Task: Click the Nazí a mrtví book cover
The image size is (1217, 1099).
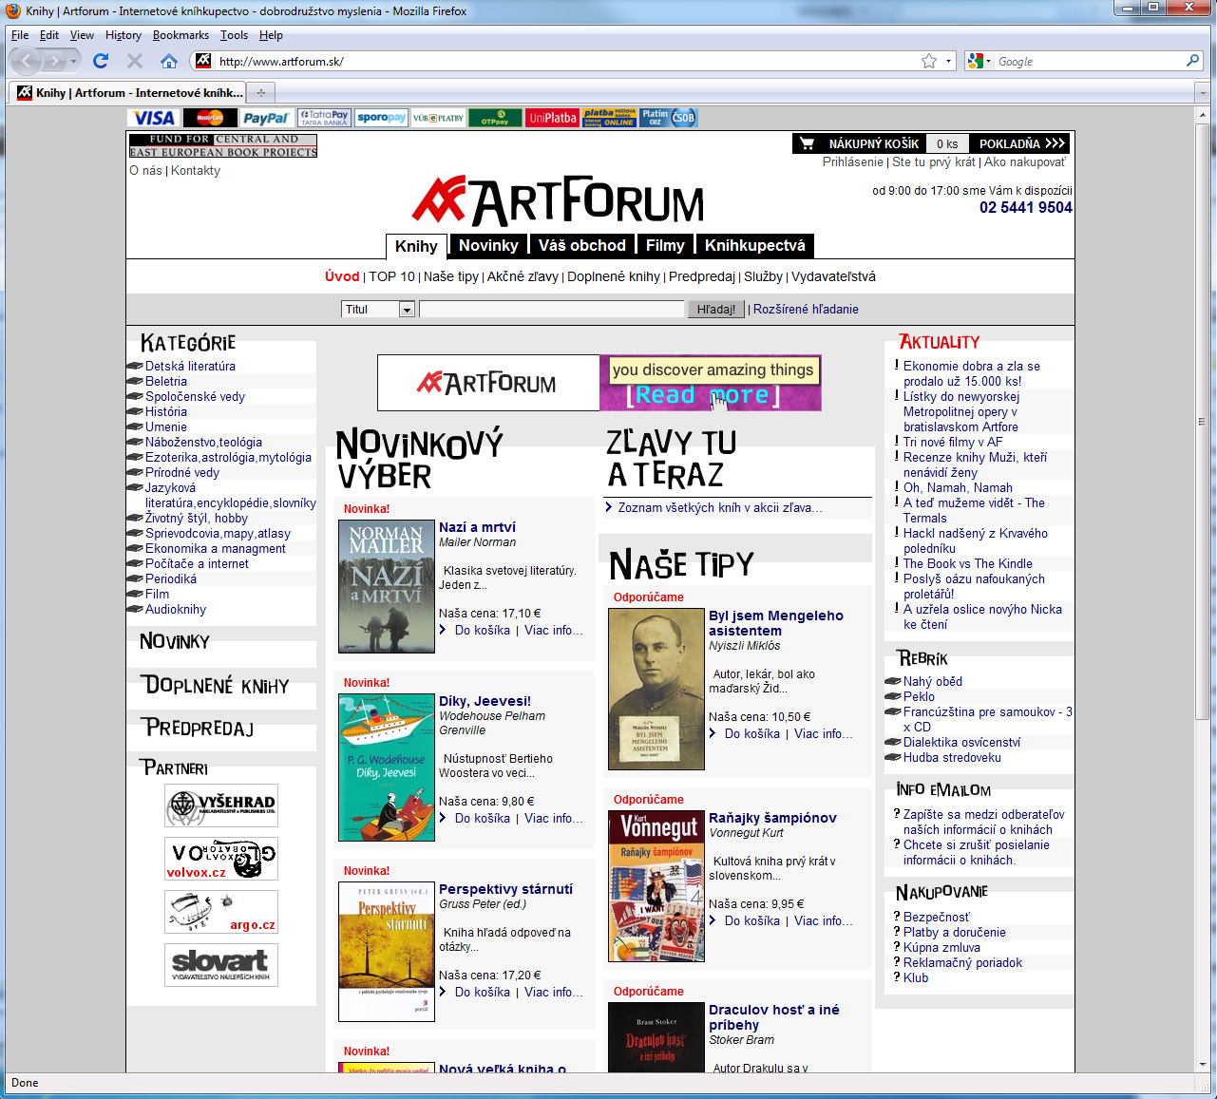Action: coord(387,586)
